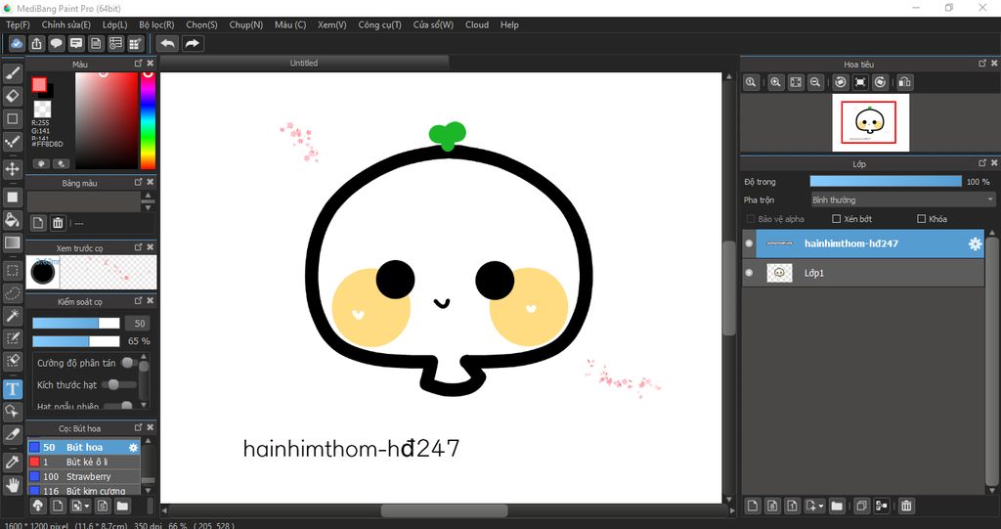This screenshot has height=529, width=1001.
Task: Click the Redo arrow
Action: (x=193, y=43)
